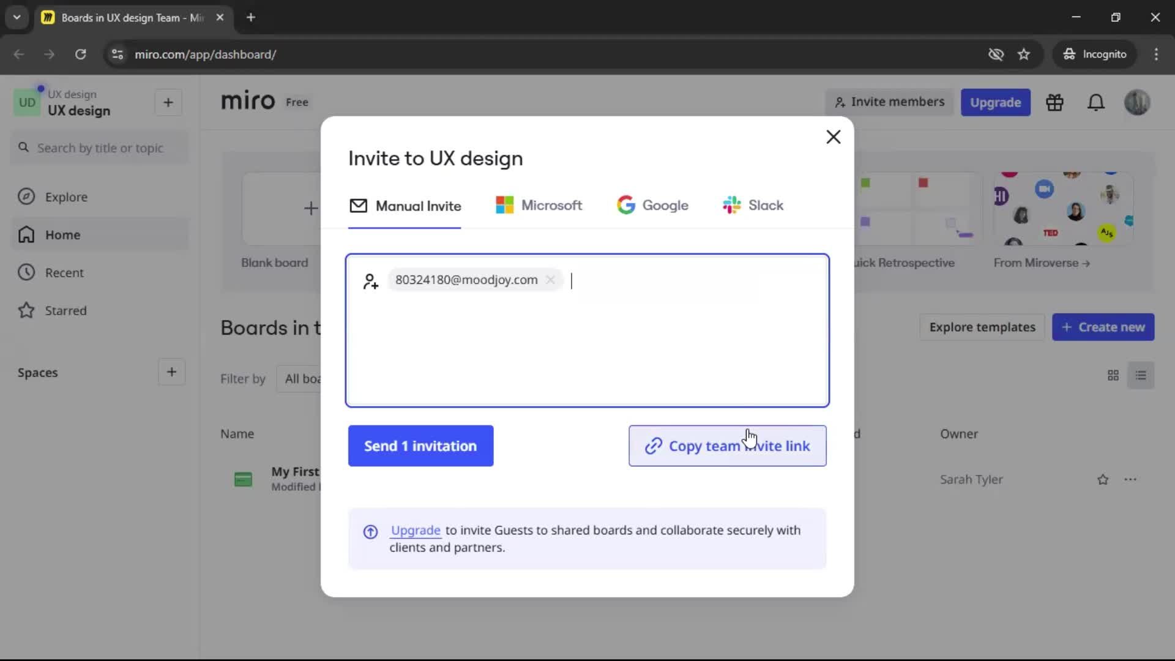
Task: Open the Microsoft invite tab
Action: pos(539,206)
